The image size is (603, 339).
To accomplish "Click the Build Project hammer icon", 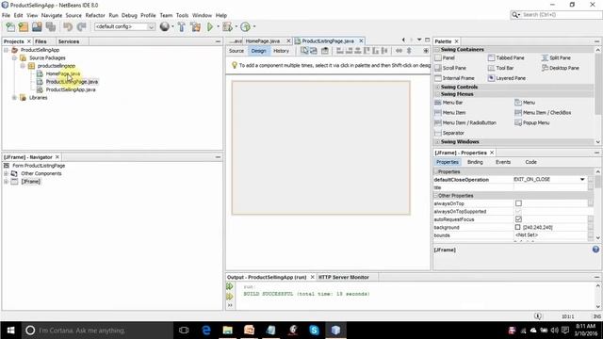I will (182, 26).
